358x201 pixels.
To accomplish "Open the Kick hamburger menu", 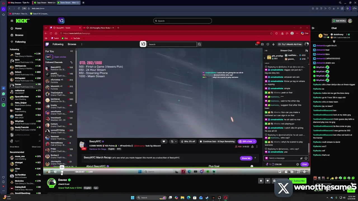I will tap(12, 21).
